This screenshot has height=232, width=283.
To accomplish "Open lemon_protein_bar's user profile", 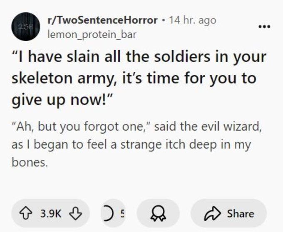I will (92, 34).
